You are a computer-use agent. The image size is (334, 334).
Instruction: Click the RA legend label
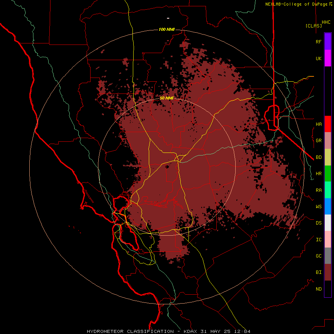click(x=318, y=190)
